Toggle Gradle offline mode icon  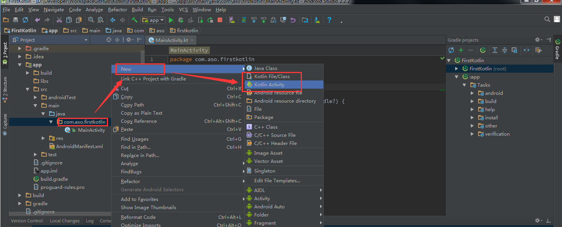point(527,50)
